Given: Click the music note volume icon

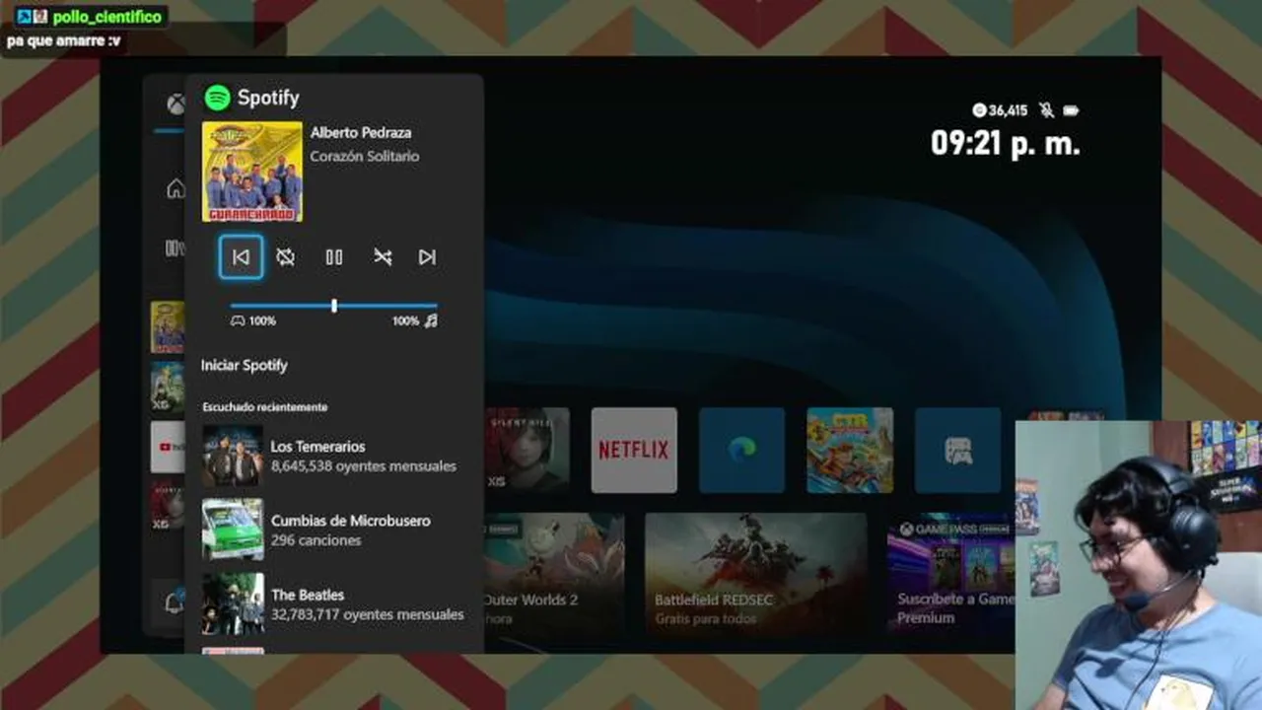Looking at the screenshot, I should coord(431,321).
